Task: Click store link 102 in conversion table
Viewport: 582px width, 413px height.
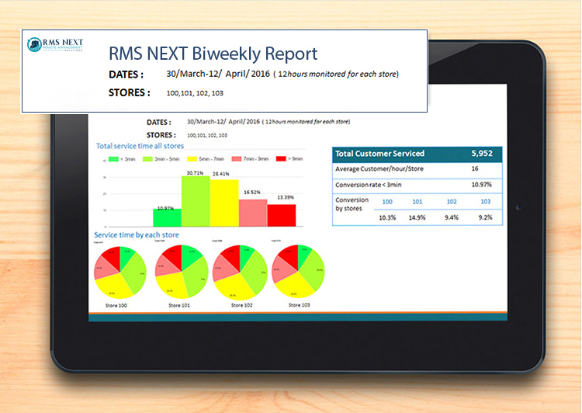Action: pyautogui.click(x=452, y=202)
